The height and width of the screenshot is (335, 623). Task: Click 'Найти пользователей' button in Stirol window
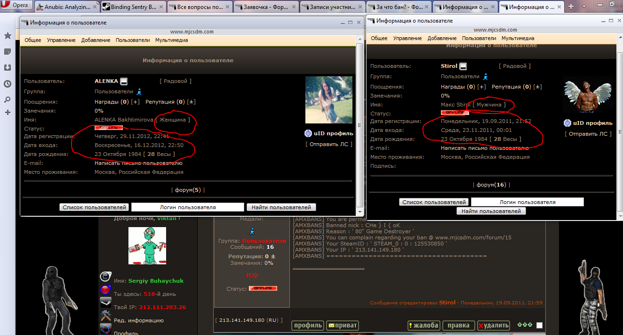[491, 211]
